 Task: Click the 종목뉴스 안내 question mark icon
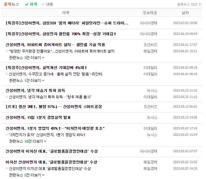tap(200, 5)
